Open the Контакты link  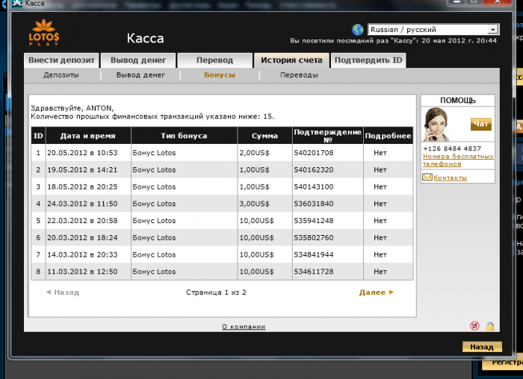tap(450, 178)
